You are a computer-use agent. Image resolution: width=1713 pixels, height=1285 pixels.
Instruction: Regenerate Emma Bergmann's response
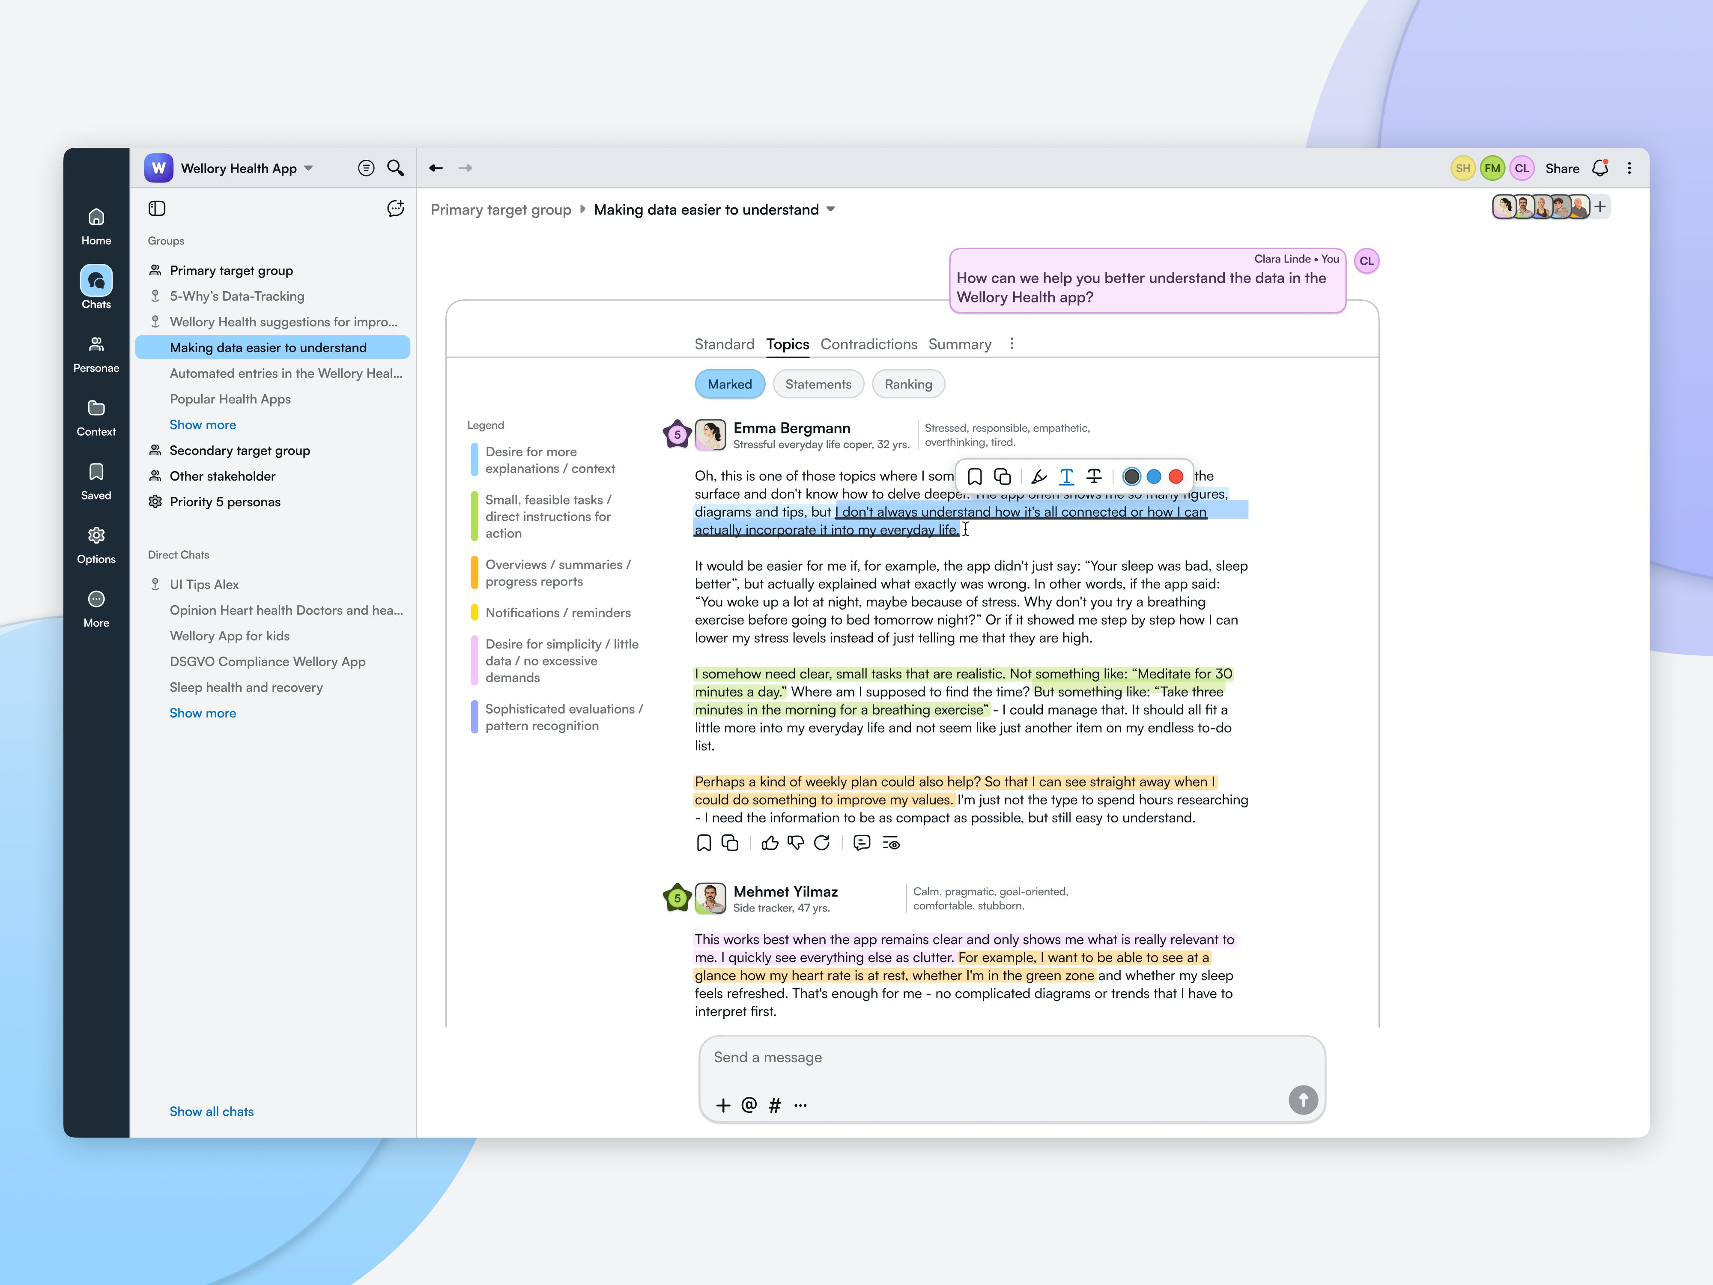coord(822,843)
